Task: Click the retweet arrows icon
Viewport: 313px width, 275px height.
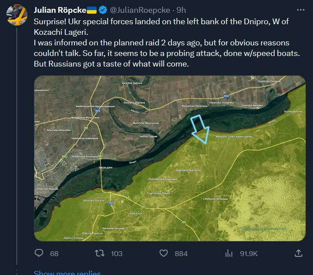Action: tap(101, 253)
